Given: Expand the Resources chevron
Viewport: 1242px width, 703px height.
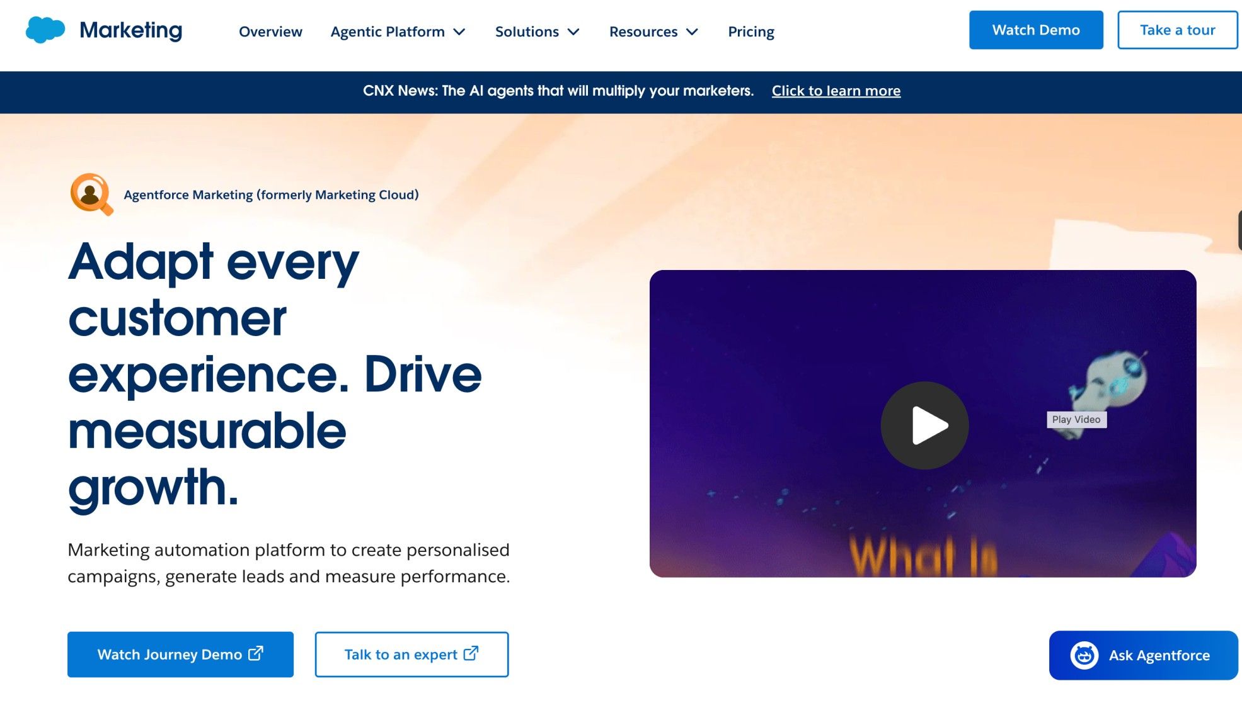Looking at the screenshot, I should pyautogui.click(x=692, y=31).
